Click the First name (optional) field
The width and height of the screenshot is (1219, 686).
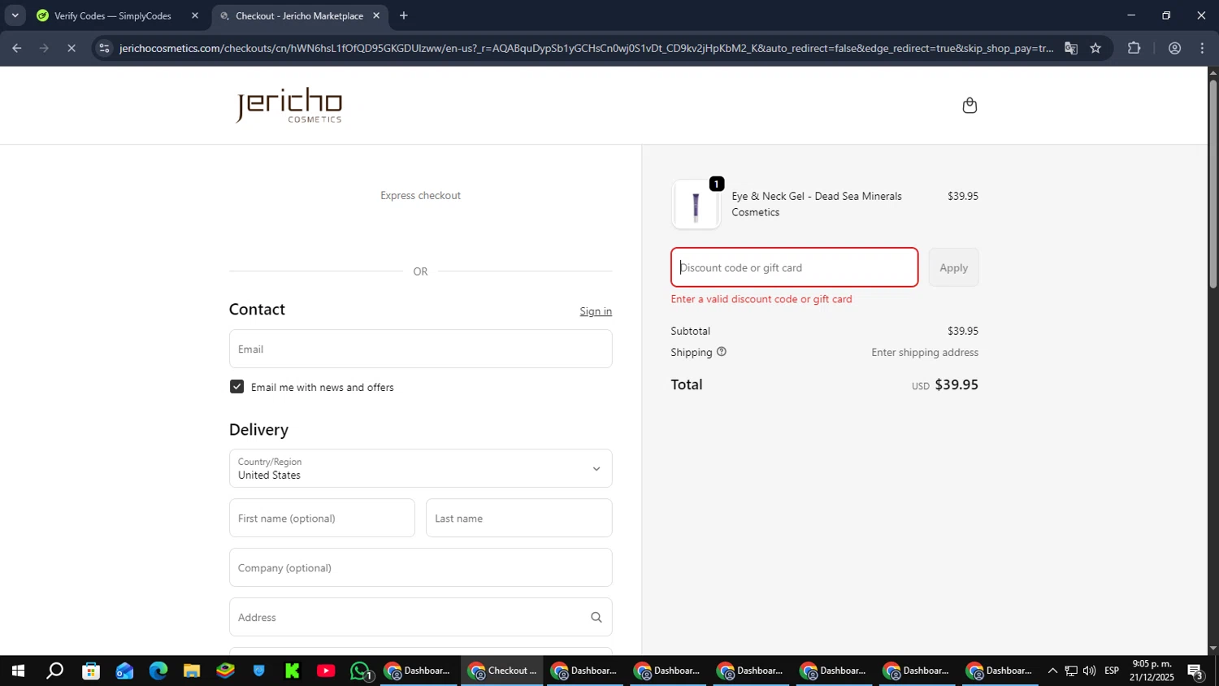point(322,518)
